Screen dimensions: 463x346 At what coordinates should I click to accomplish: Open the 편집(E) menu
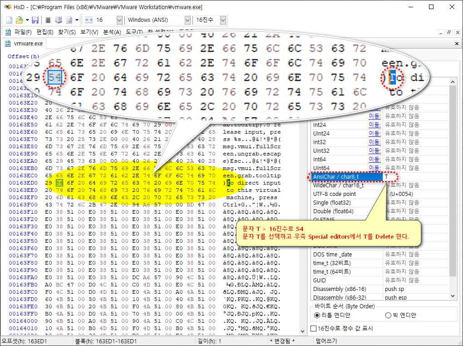coord(45,32)
